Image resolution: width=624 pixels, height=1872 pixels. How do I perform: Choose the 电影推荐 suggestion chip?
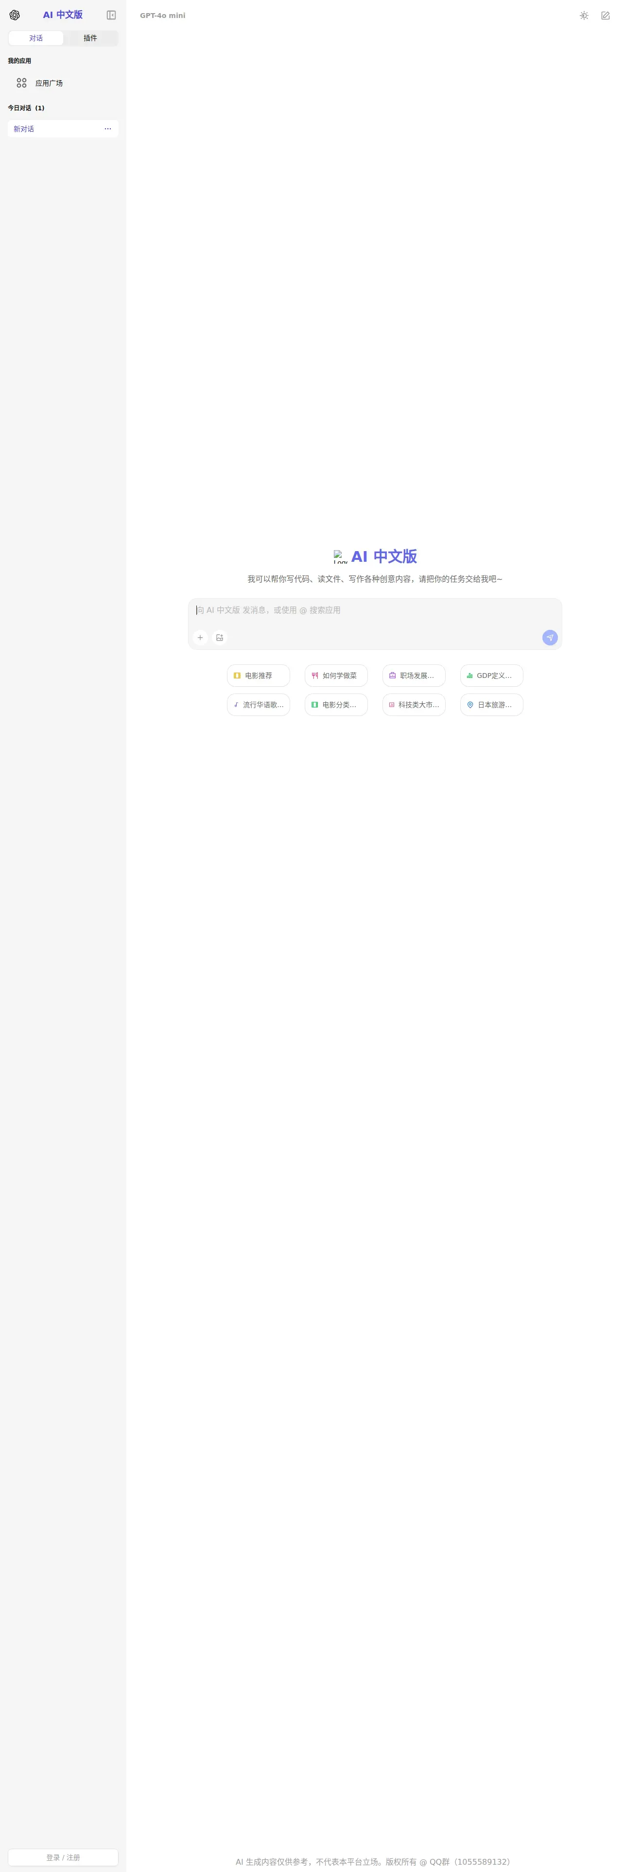(x=259, y=675)
